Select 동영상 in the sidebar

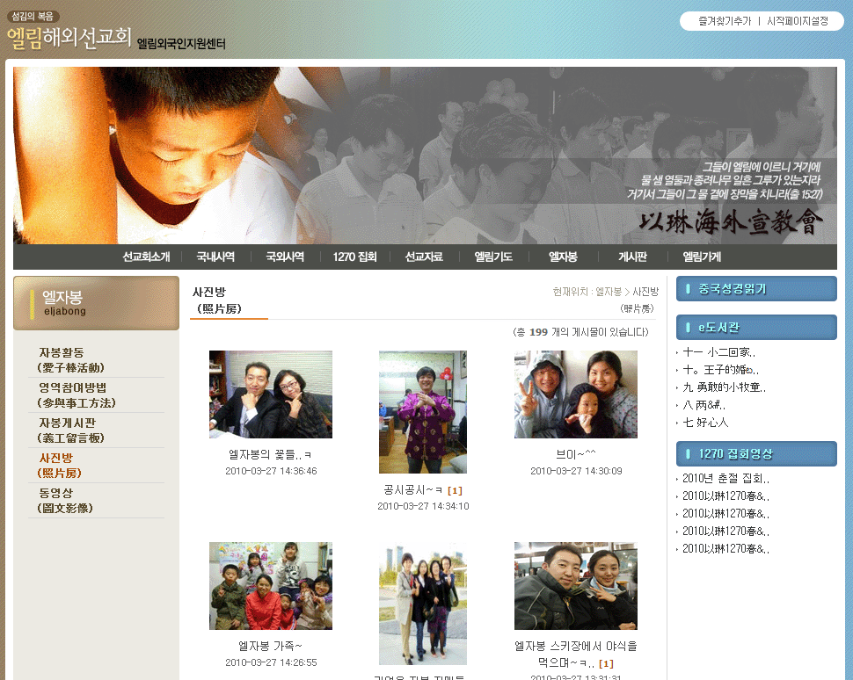coord(65,500)
